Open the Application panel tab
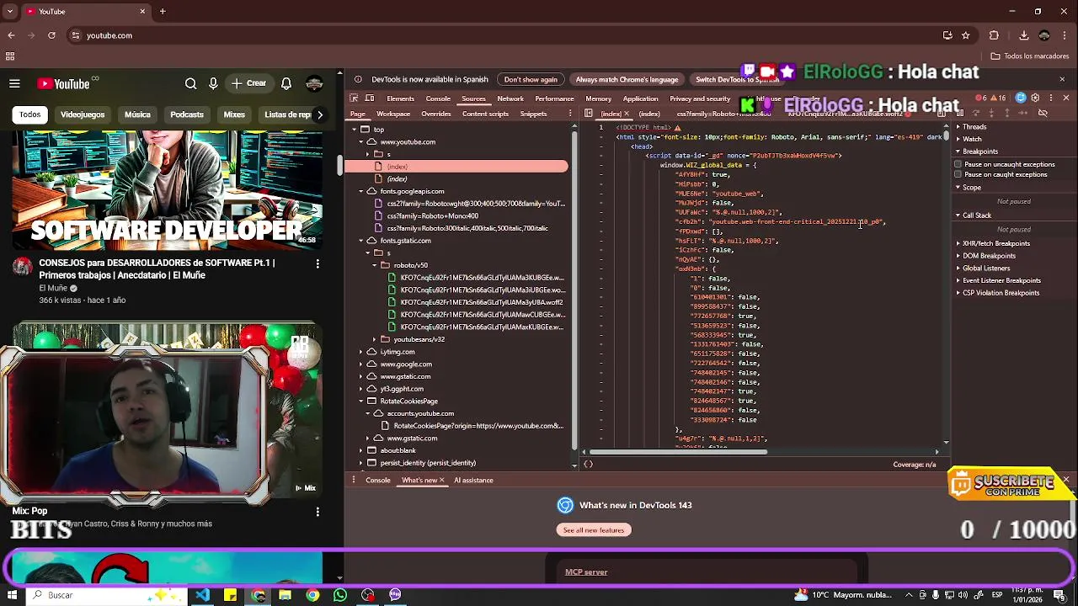The width and height of the screenshot is (1078, 606). pyautogui.click(x=640, y=98)
